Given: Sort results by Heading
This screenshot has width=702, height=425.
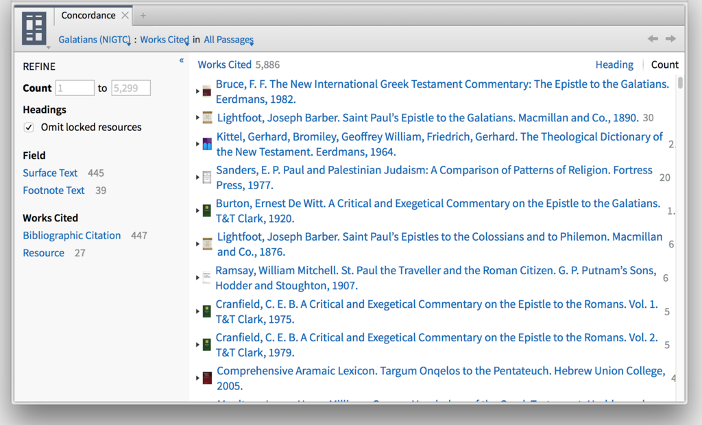Looking at the screenshot, I should 614,64.
